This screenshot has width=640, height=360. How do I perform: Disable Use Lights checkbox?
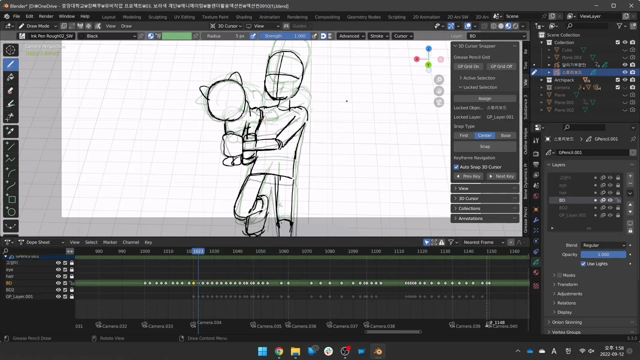(x=583, y=264)
